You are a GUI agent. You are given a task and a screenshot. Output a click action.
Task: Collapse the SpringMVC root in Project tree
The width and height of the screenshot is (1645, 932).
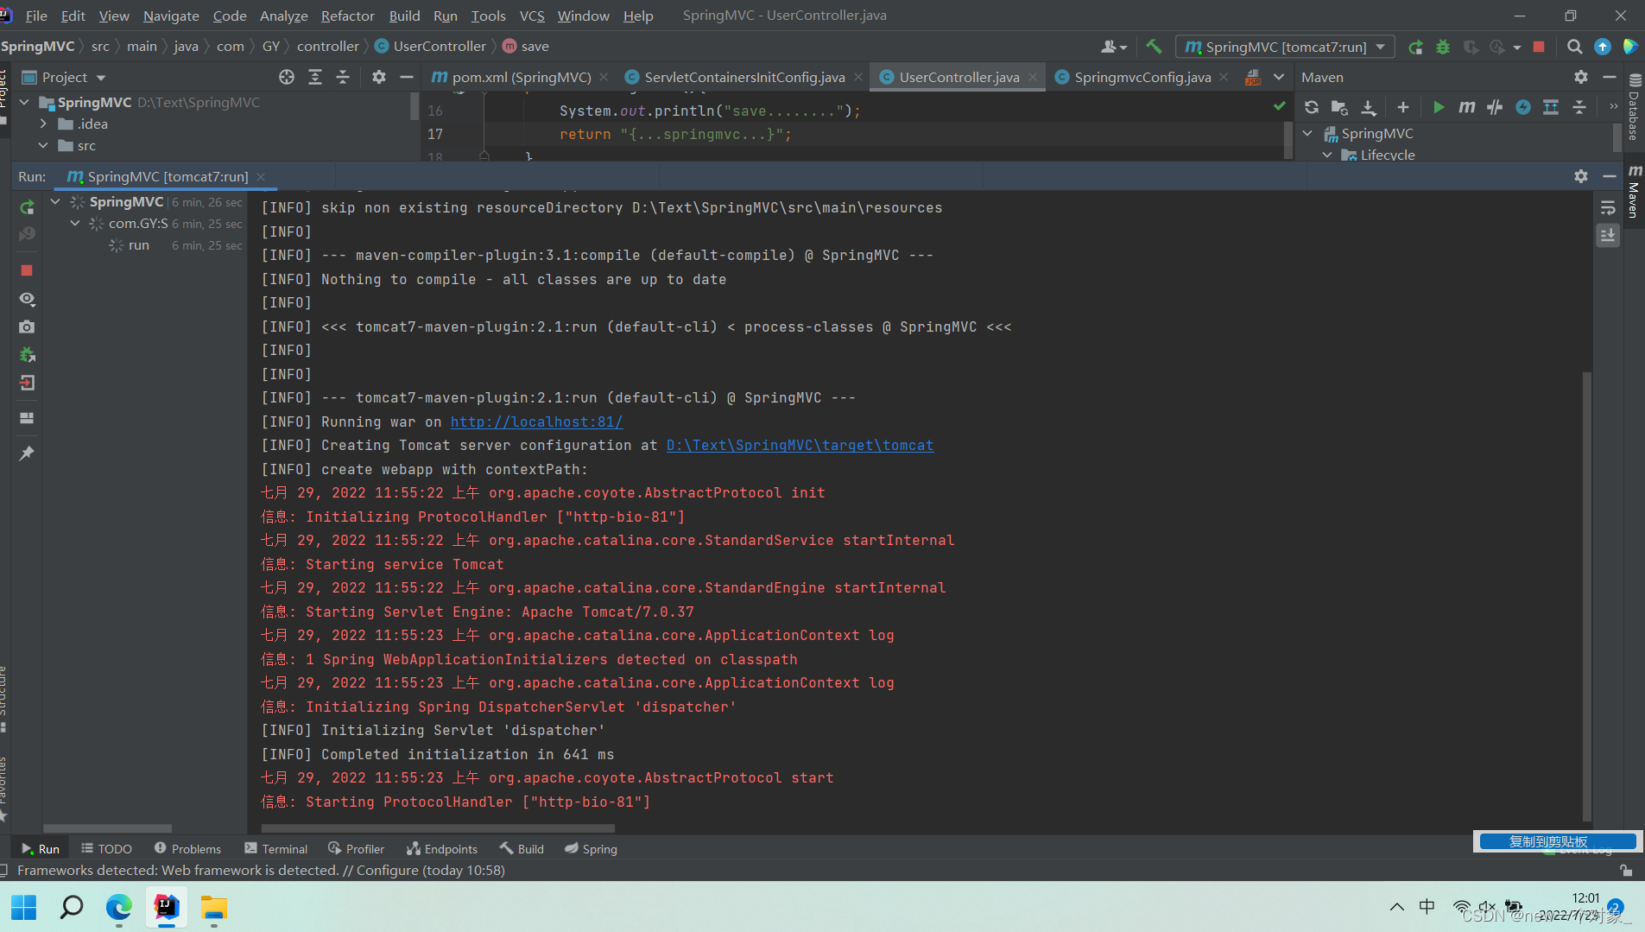(x=24, y=102)
